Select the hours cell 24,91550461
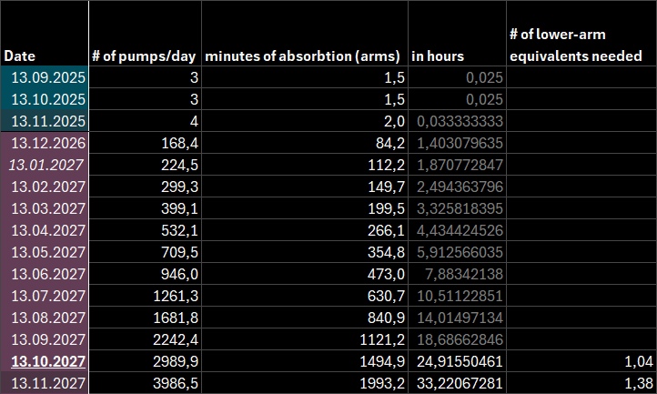 (459, 361)
